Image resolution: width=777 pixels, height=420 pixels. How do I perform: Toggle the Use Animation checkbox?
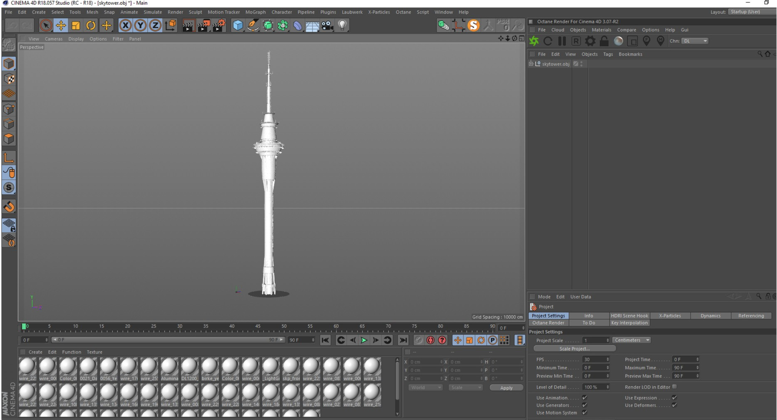(585, 398)
